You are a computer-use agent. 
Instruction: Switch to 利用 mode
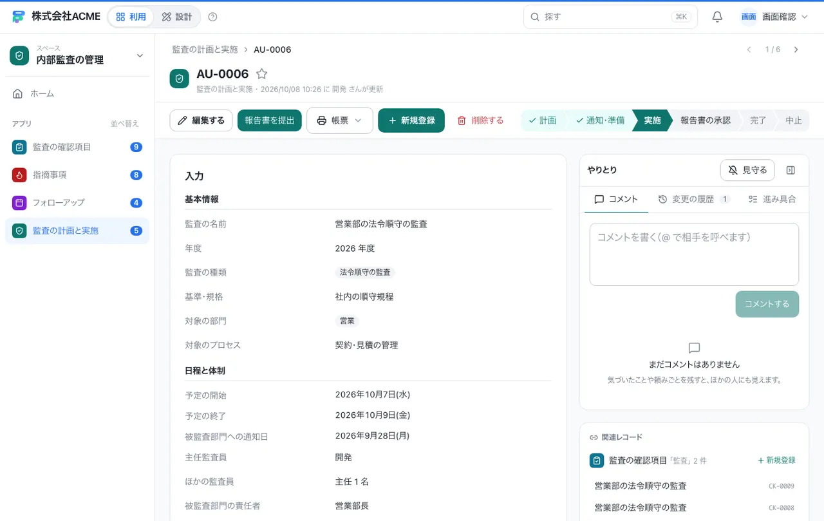point(131,17)
